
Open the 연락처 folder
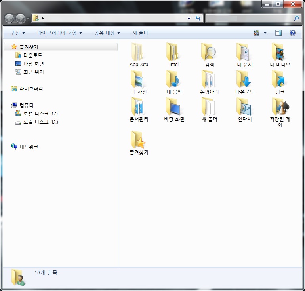pos(245,110)
